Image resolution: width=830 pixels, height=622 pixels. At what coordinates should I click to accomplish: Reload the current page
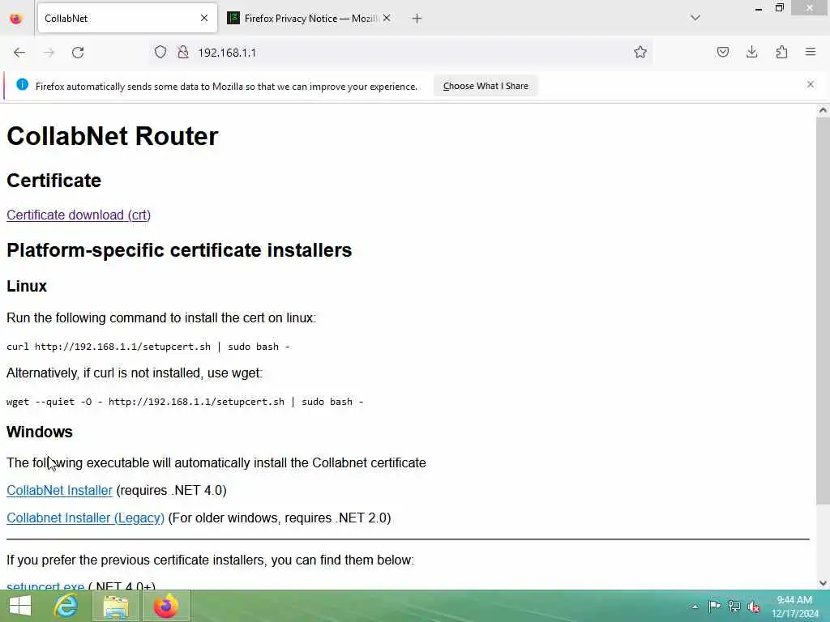(78, 53)
